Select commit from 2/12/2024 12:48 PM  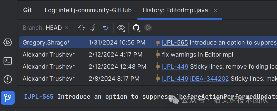[x=117, y=67]
